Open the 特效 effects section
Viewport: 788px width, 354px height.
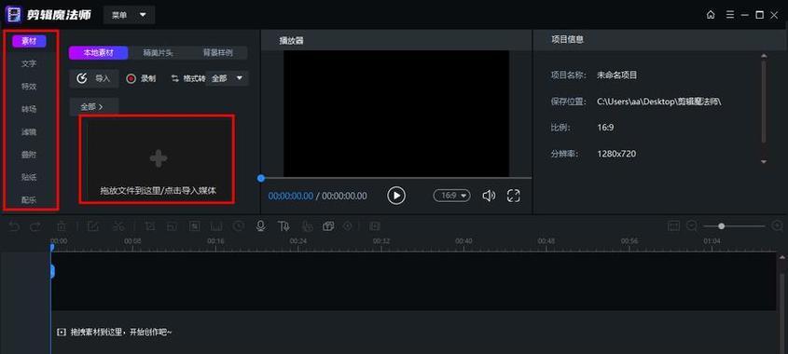pos(29,87)
